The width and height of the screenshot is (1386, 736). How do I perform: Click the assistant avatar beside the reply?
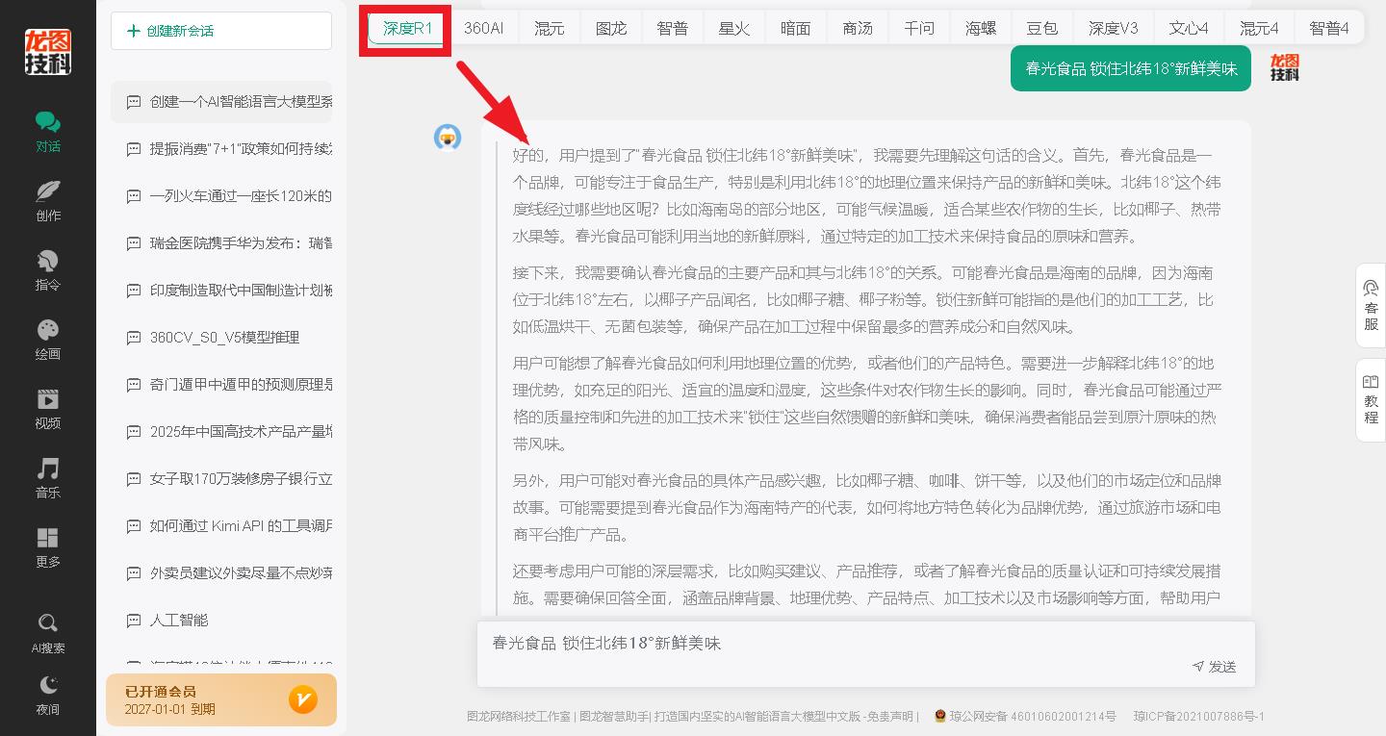pyautogui.click(x=448, y=138)
